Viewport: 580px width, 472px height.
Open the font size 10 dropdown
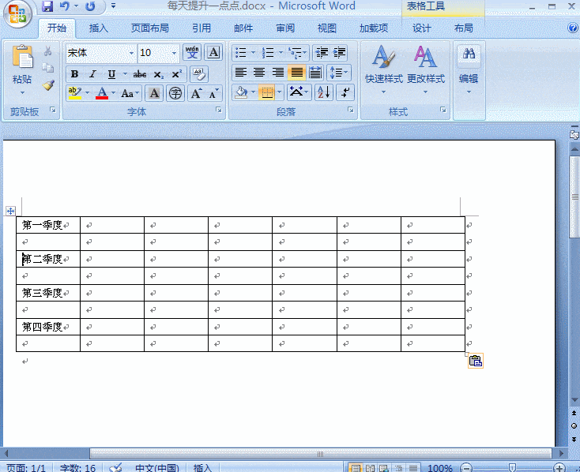point(174,53)
